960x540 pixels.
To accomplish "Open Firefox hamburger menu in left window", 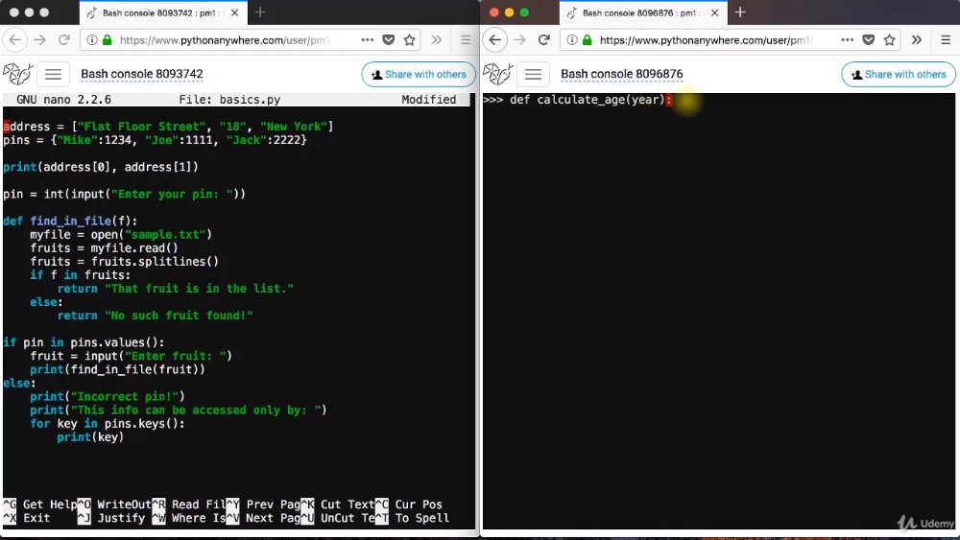I will pyautogui.click(x=466, y=39).
